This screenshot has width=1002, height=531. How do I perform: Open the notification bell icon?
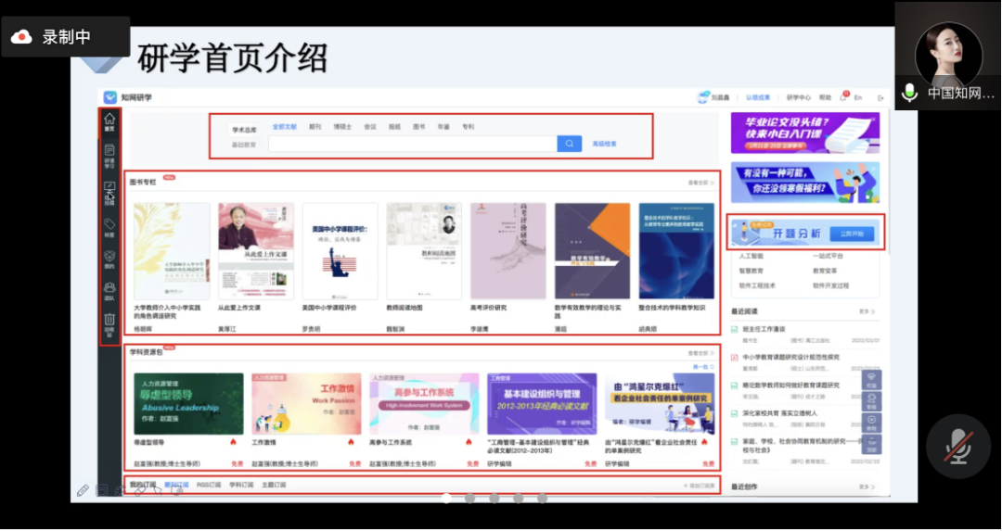click(843, 96)
